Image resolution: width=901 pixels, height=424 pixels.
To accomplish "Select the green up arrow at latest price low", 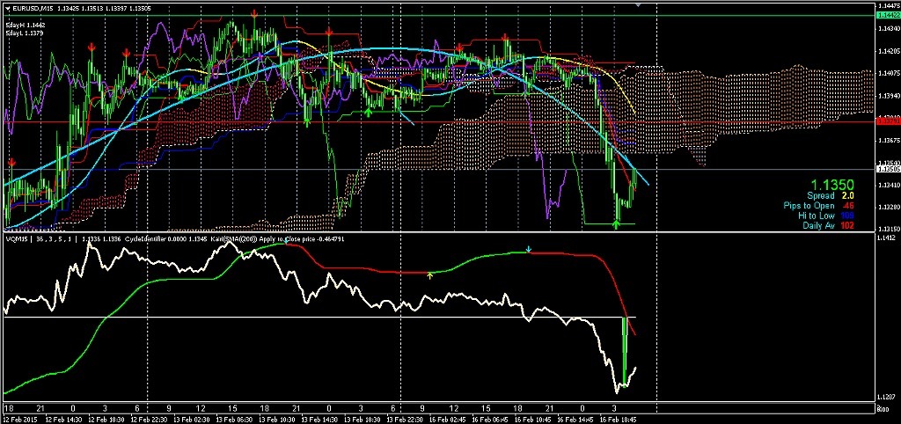I will [x=617, y=224].
